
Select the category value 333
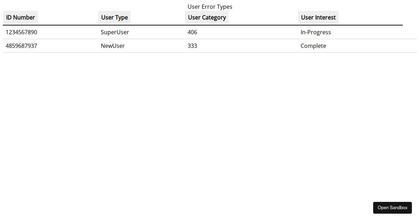192,46
